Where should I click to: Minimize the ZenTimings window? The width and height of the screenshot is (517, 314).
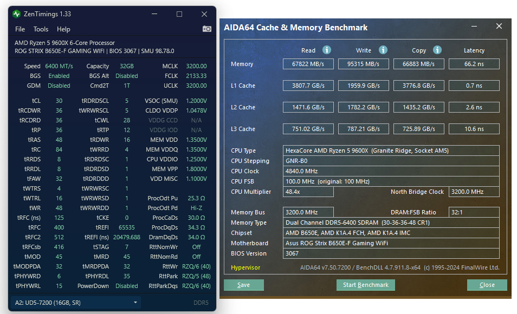point(154,14)
